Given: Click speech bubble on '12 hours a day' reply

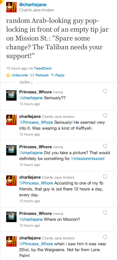Looking at the screenshot, I should (x=105, y=176).
